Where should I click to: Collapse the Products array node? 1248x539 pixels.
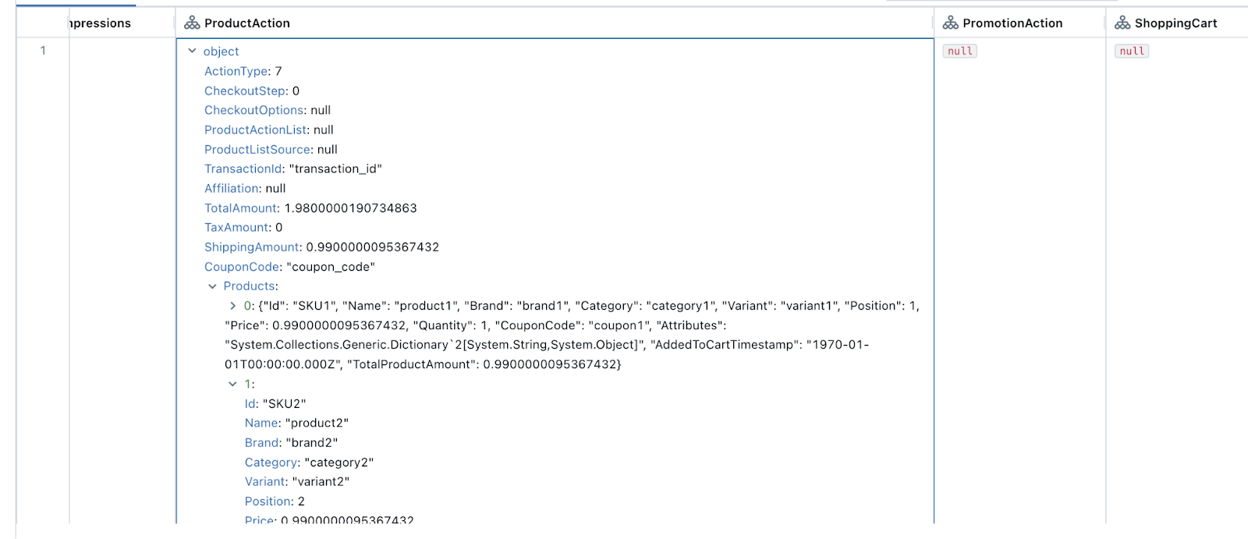click(212, 286)
